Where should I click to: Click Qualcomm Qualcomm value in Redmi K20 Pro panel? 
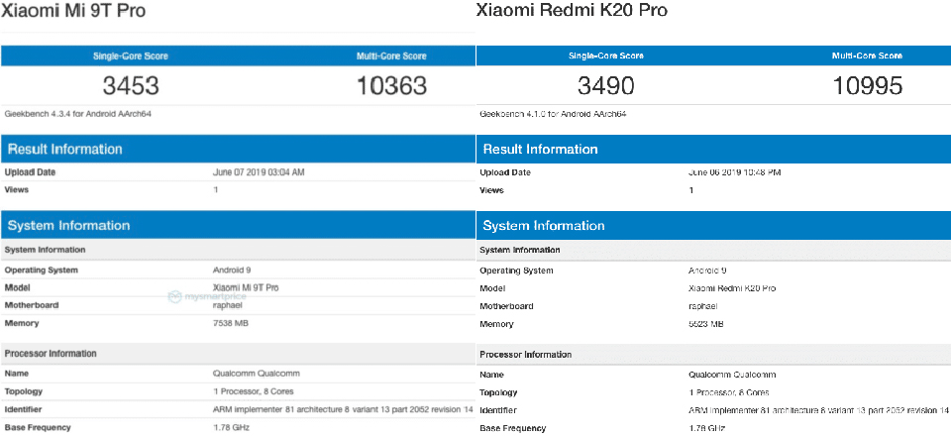click(x=732, y=375)
